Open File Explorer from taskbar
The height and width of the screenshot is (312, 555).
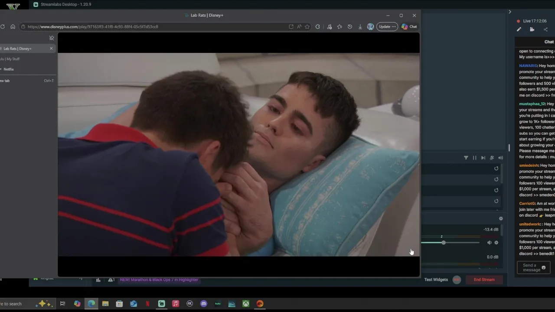(x=105, y=304)
